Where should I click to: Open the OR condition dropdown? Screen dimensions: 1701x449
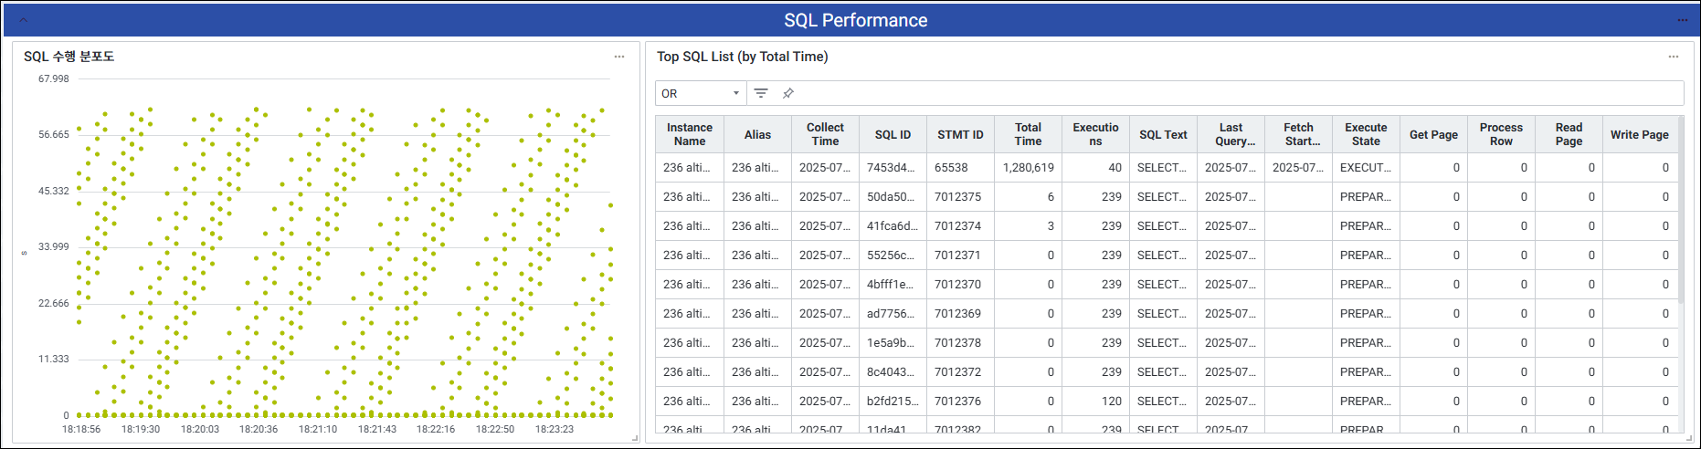pyautogui.click(x=700, y=93)
